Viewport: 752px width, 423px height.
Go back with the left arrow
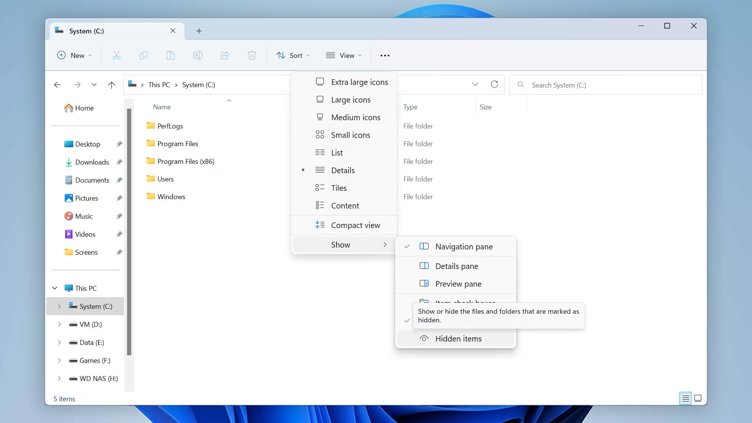(x=57, y=85)
